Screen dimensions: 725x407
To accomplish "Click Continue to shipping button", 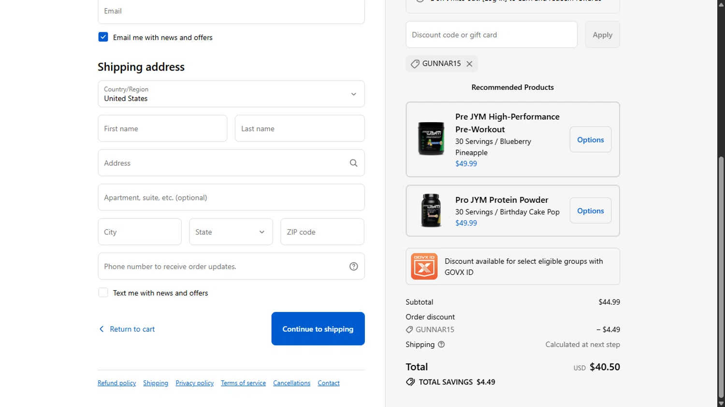I will (x=318, y=329).
